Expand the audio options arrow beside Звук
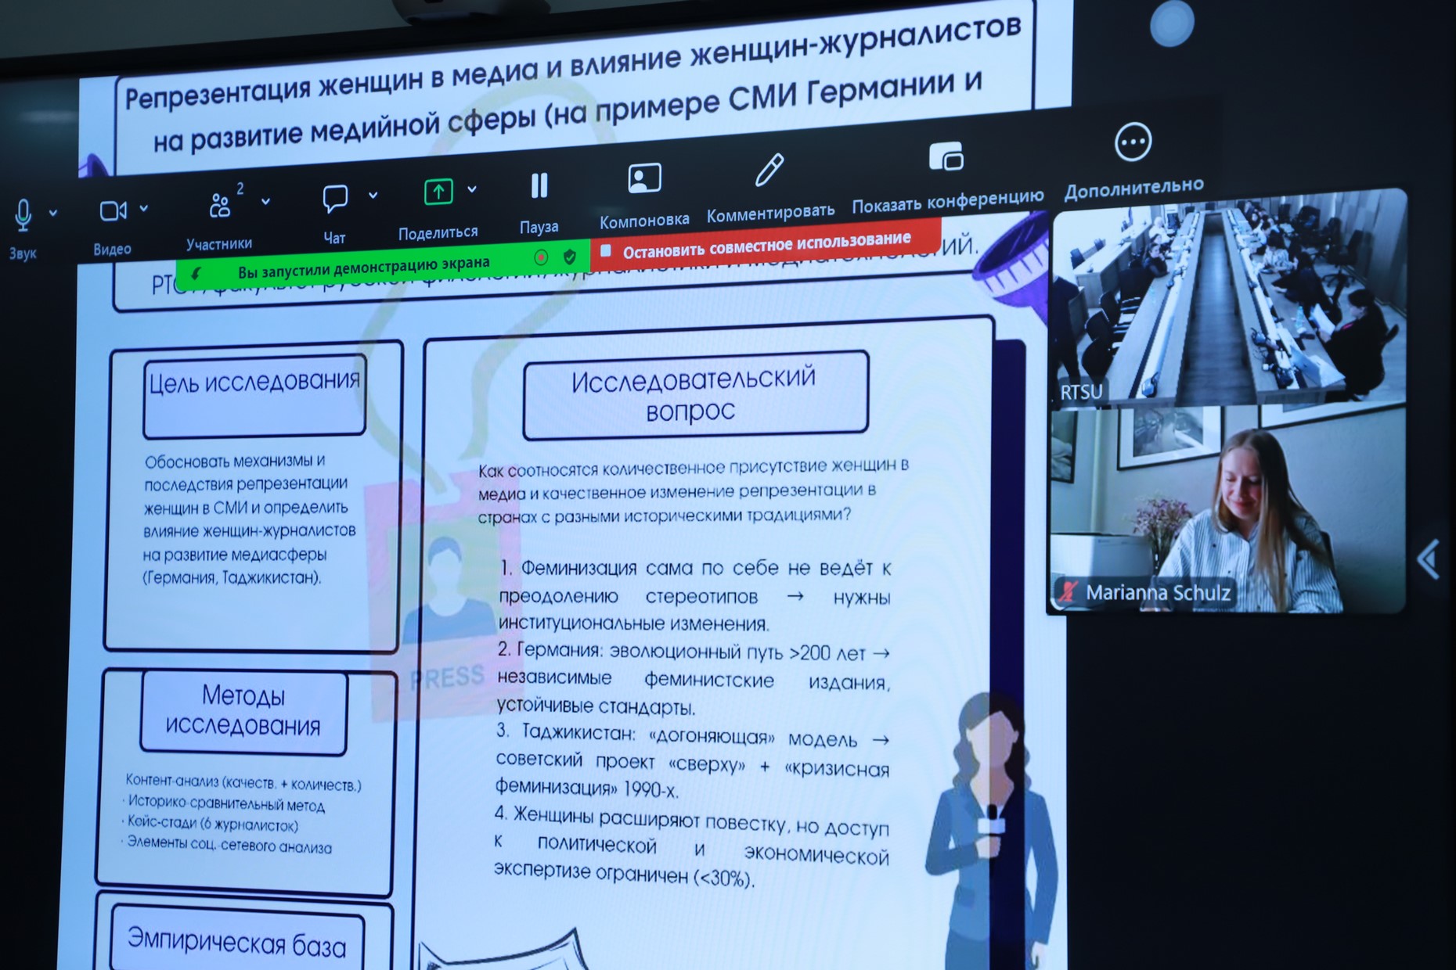1456x970 pixels. tap(53, 213)
